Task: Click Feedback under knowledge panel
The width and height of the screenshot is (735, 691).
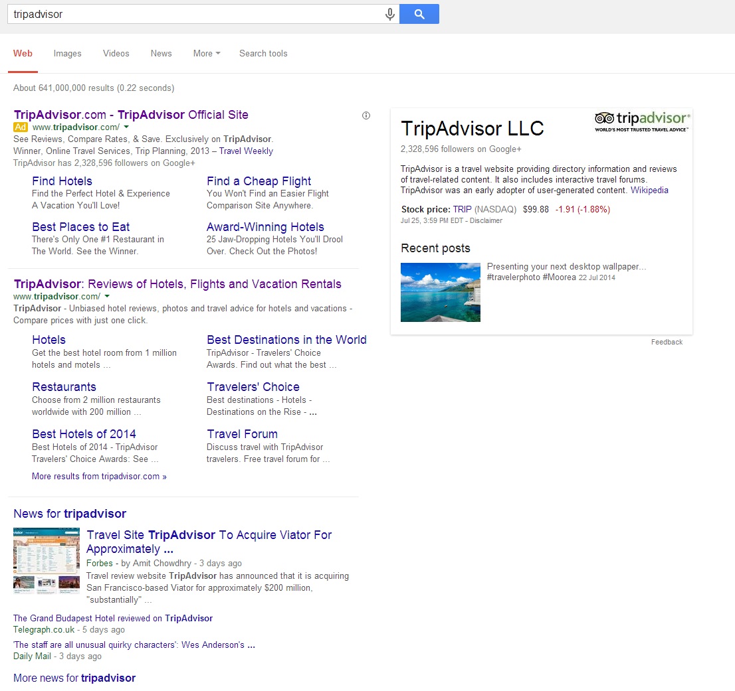Action: point(667,343)
